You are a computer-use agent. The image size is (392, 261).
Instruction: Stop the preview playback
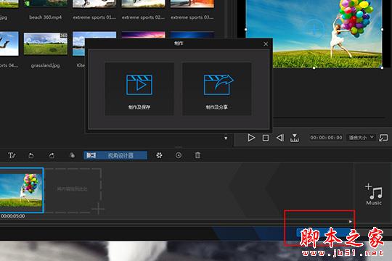(x=266, y=138)
